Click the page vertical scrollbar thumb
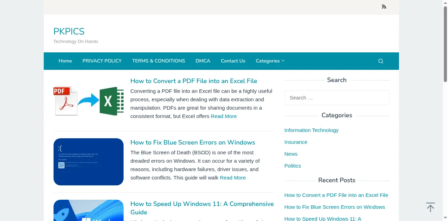Screen dimensions: 448x221 (x=445, y=44)
